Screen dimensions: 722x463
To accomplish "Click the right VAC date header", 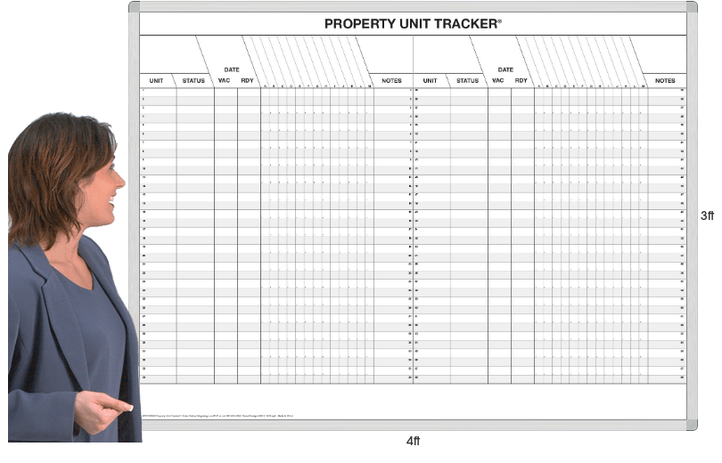I will [498, 81].
